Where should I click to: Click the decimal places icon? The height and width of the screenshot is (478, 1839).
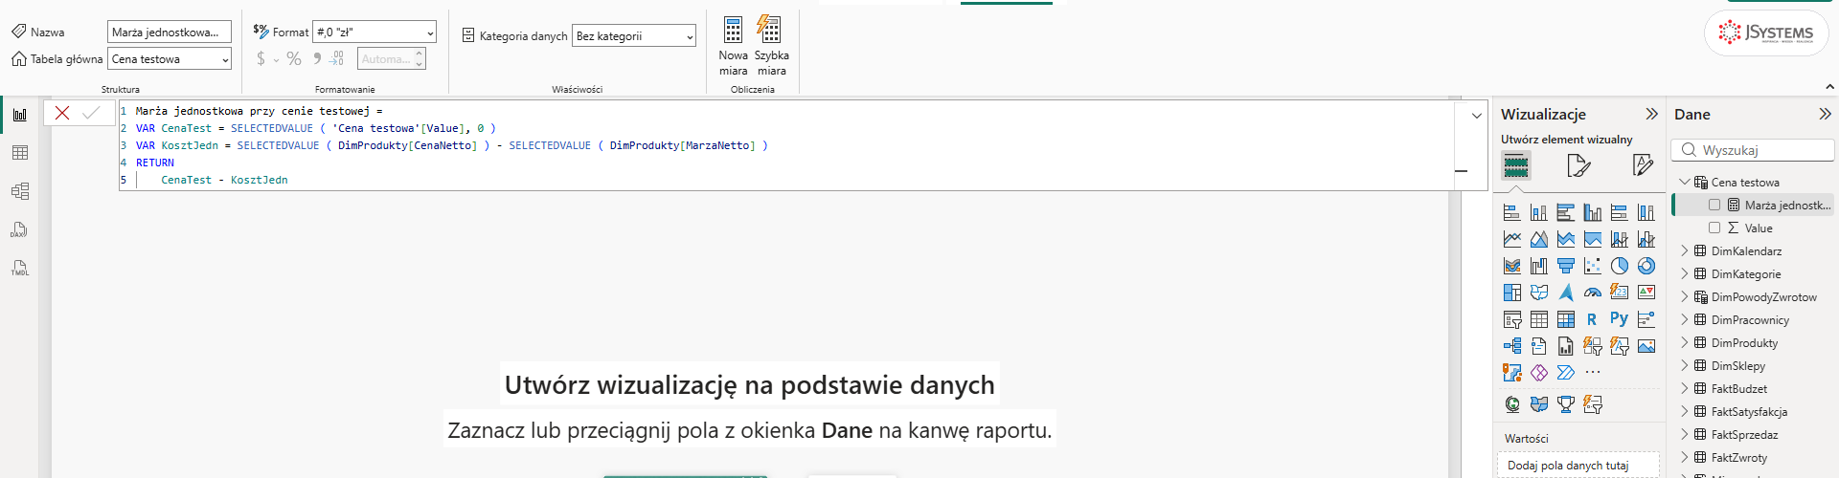click(337, 59)
